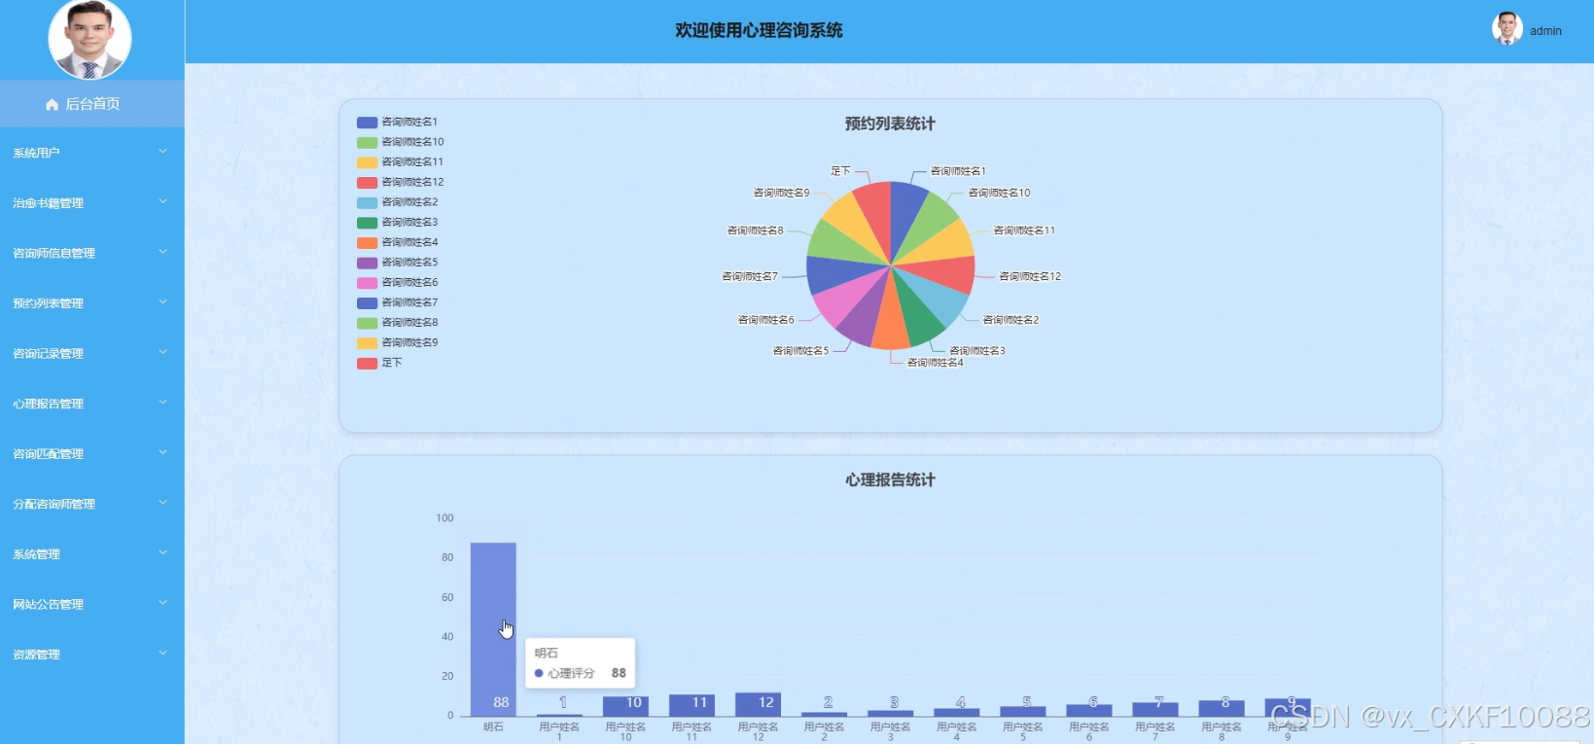Select the pie label 咨询师姓名7
The image size is (1594, 744).
[x=750, y=276]
